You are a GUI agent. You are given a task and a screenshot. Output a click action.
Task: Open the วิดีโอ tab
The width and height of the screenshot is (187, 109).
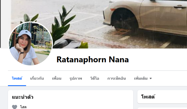point(95,78)
